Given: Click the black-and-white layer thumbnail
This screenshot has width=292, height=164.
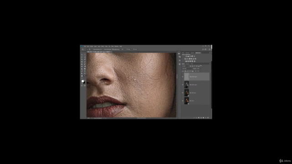Looking at the screenshot, I should 187,85.
